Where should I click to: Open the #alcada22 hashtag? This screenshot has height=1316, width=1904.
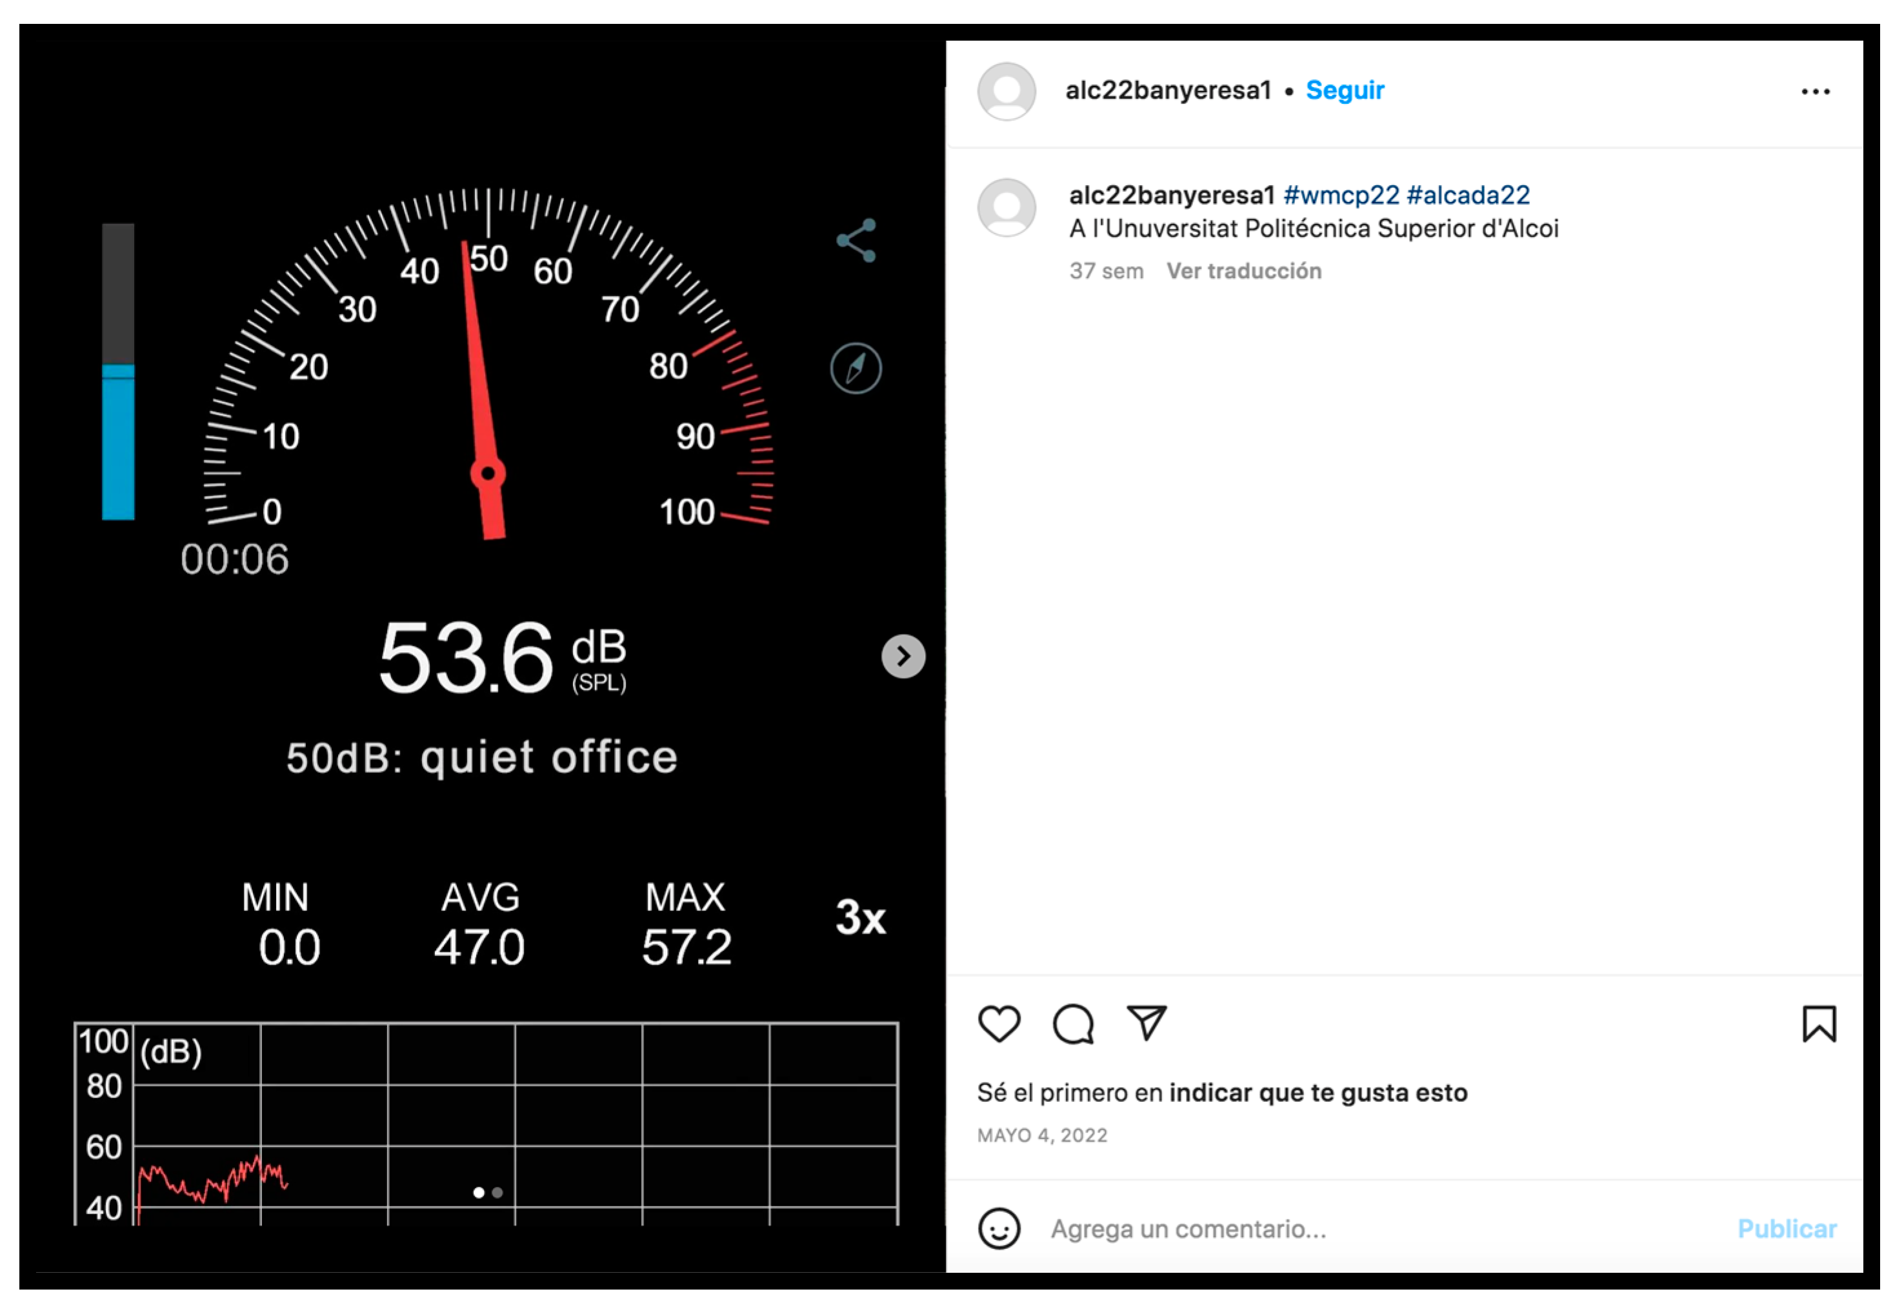click(x=1468, y=195)
